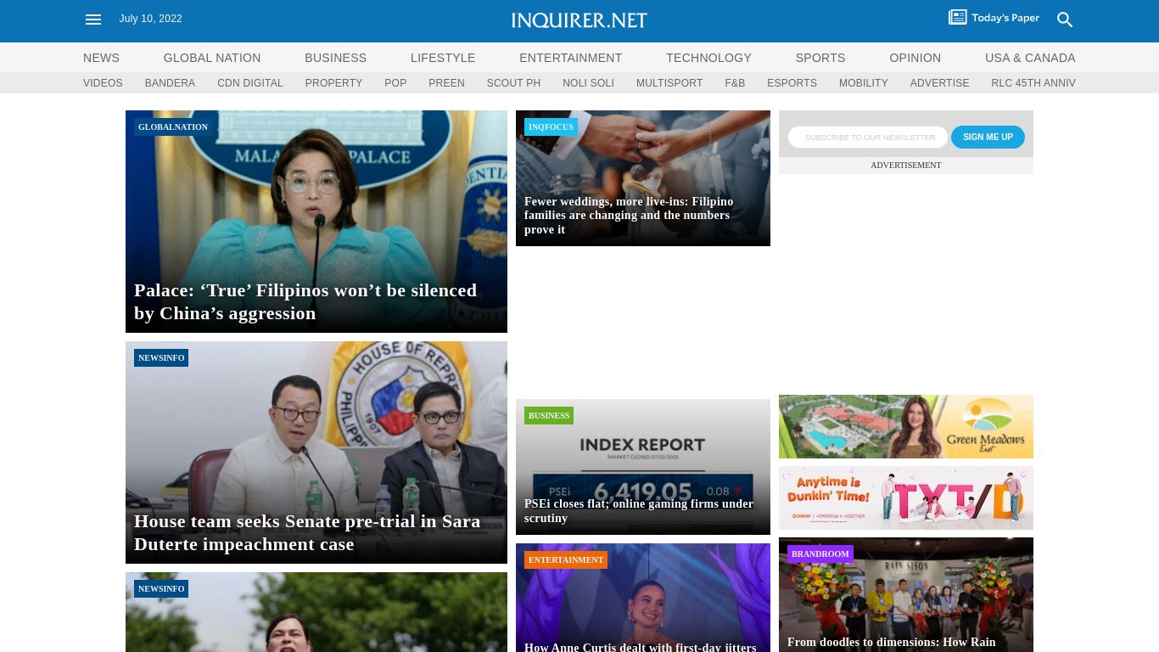The height and width of the screenshot is (652, 1159).
Task: Click NEWSINFO tag on House team story
Action: click(x=161, y=358)
